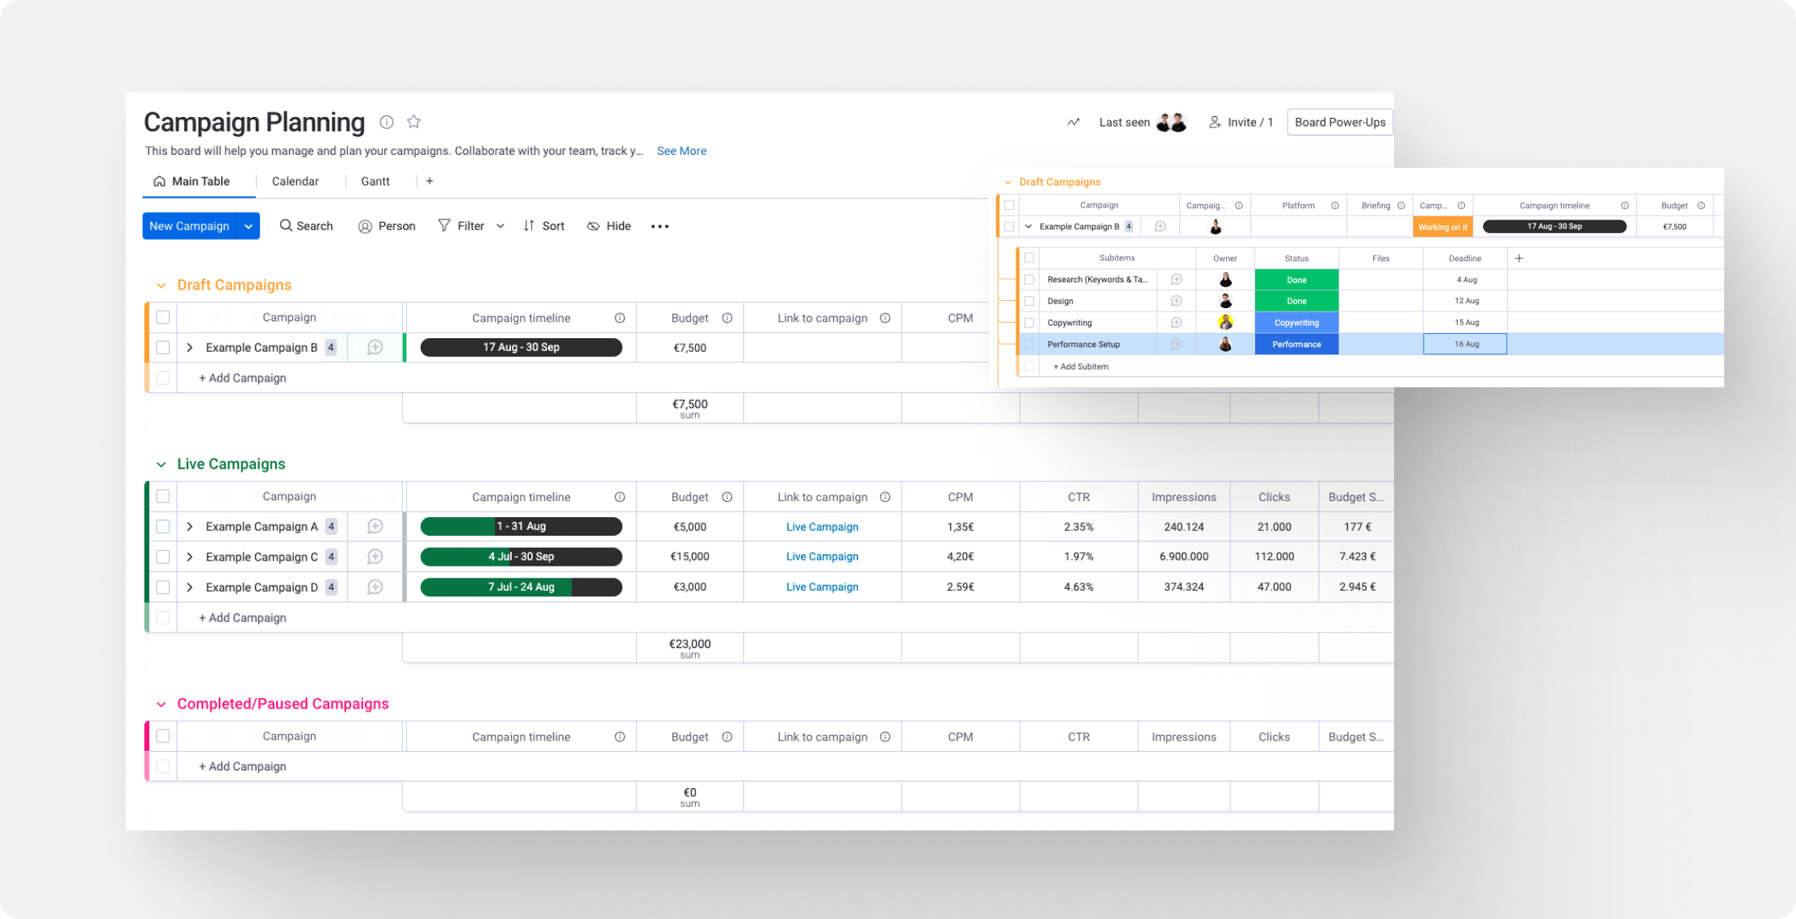
Task: Open conversation bubble for Example Campaign A
Action: point(375,527)
